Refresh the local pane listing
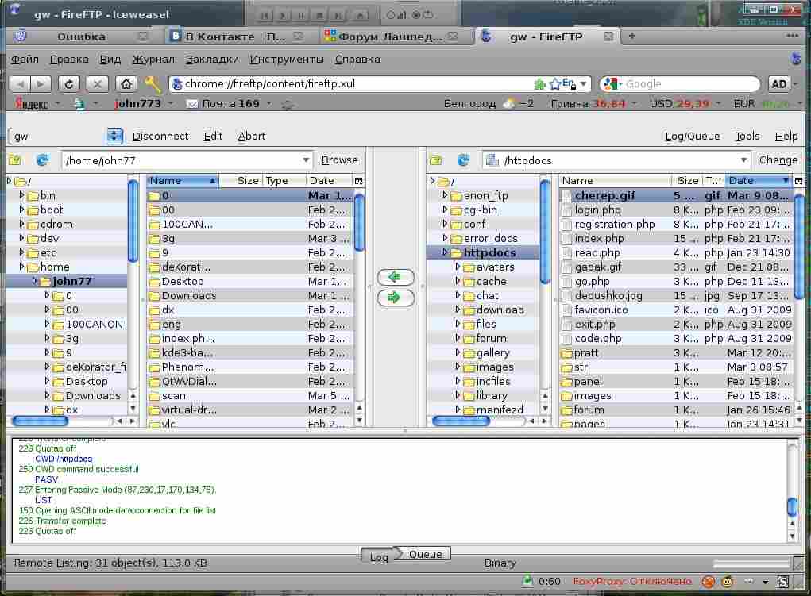The height and width of the screenshot is (596, 811). pos(42,160)
